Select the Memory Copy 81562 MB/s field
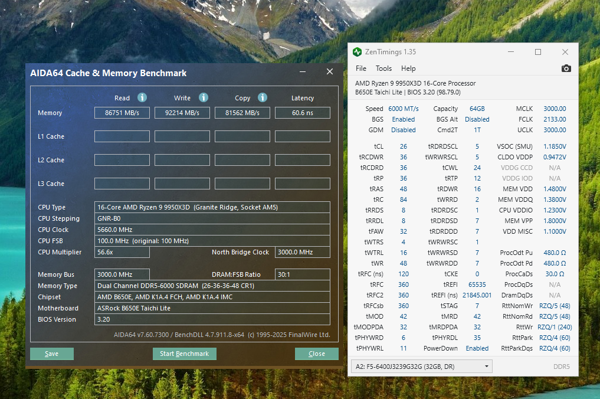 coord(242,113)
